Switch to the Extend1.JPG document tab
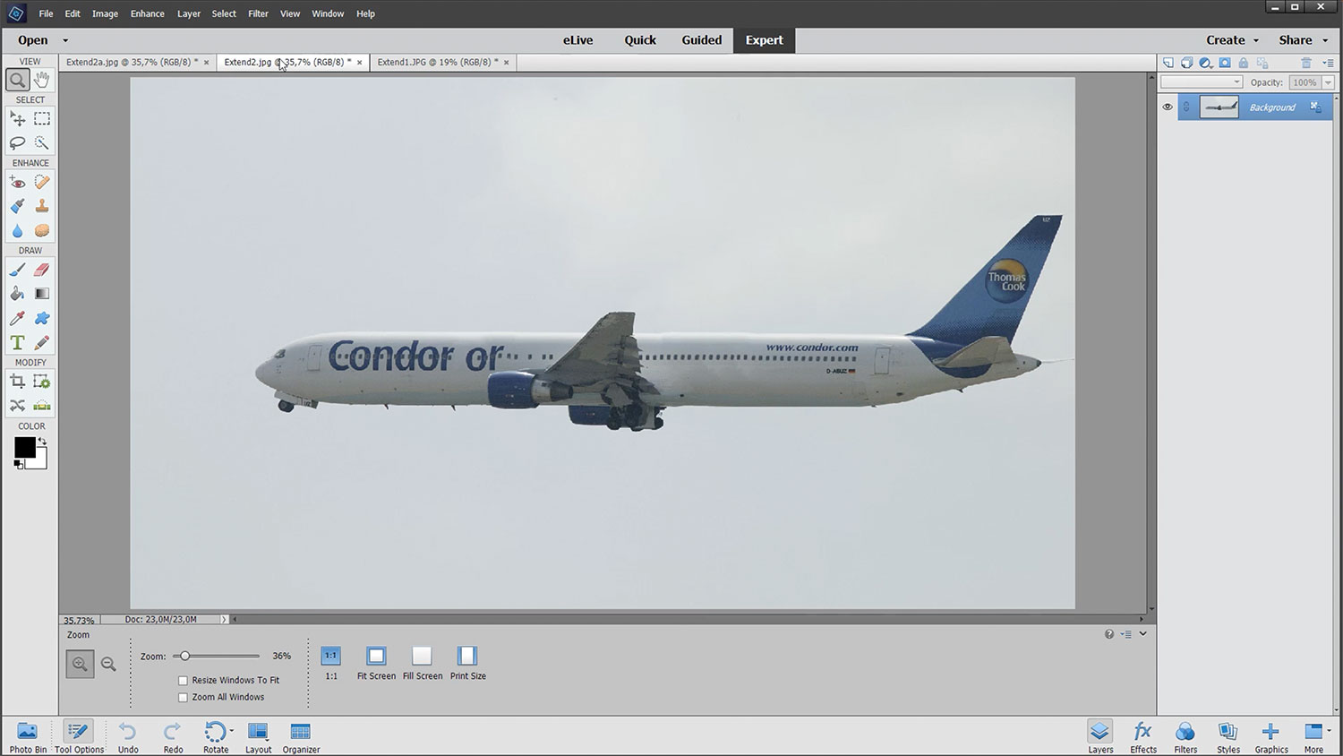The image size is (1343, 756). point(435,63)
